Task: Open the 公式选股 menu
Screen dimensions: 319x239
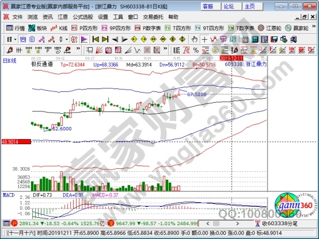Action: tap(83, 17)
